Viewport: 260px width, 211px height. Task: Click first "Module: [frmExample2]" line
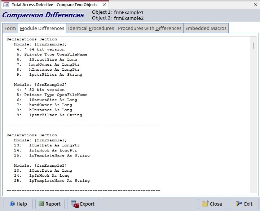pos(40,85)
